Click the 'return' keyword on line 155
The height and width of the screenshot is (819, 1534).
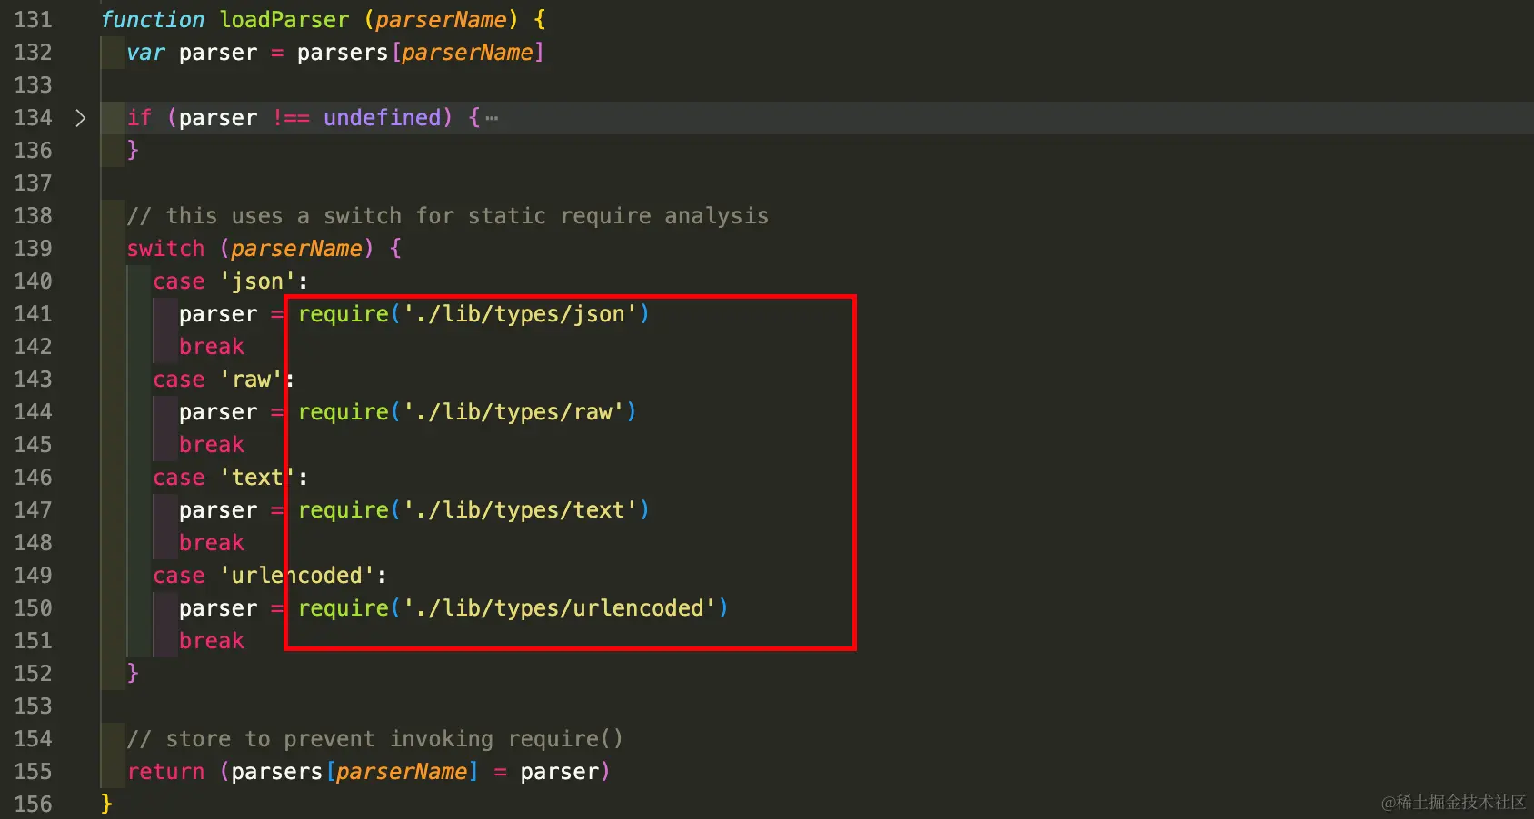(166, 772)
